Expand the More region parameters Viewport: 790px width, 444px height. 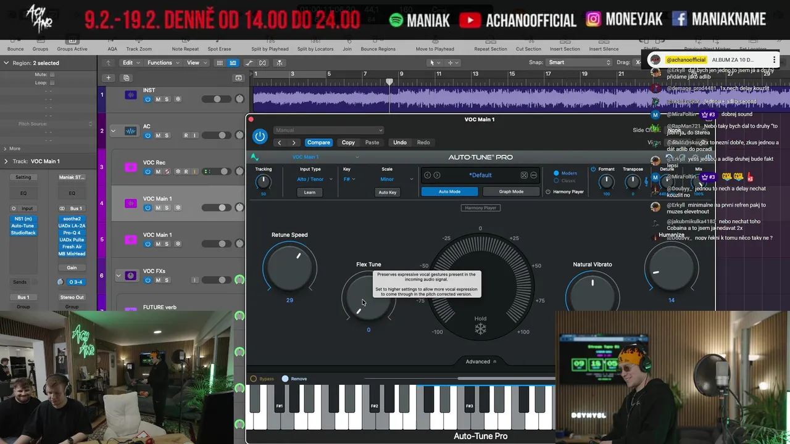pos(6,148)
